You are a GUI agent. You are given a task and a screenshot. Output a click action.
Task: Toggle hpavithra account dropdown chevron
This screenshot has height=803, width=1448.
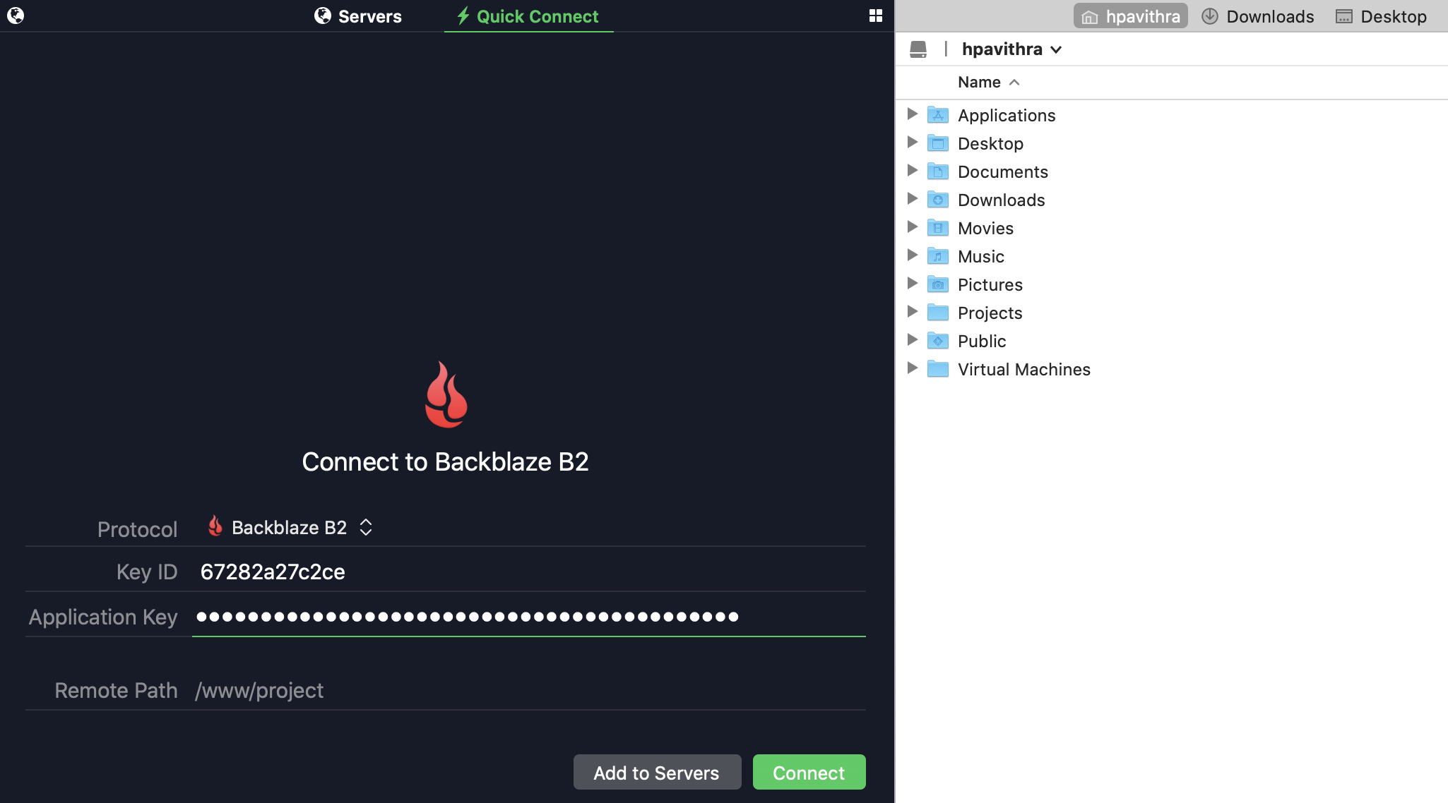click(1058, 49)
